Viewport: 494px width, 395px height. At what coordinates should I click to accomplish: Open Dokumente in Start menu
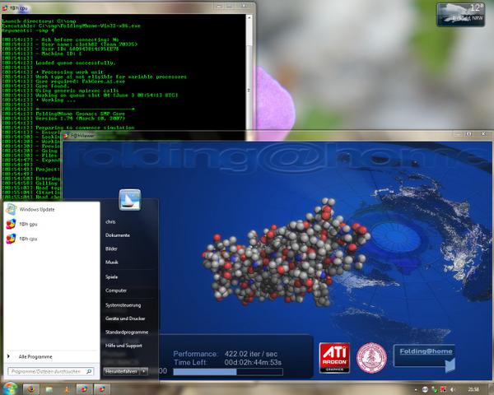click(118, 235)
